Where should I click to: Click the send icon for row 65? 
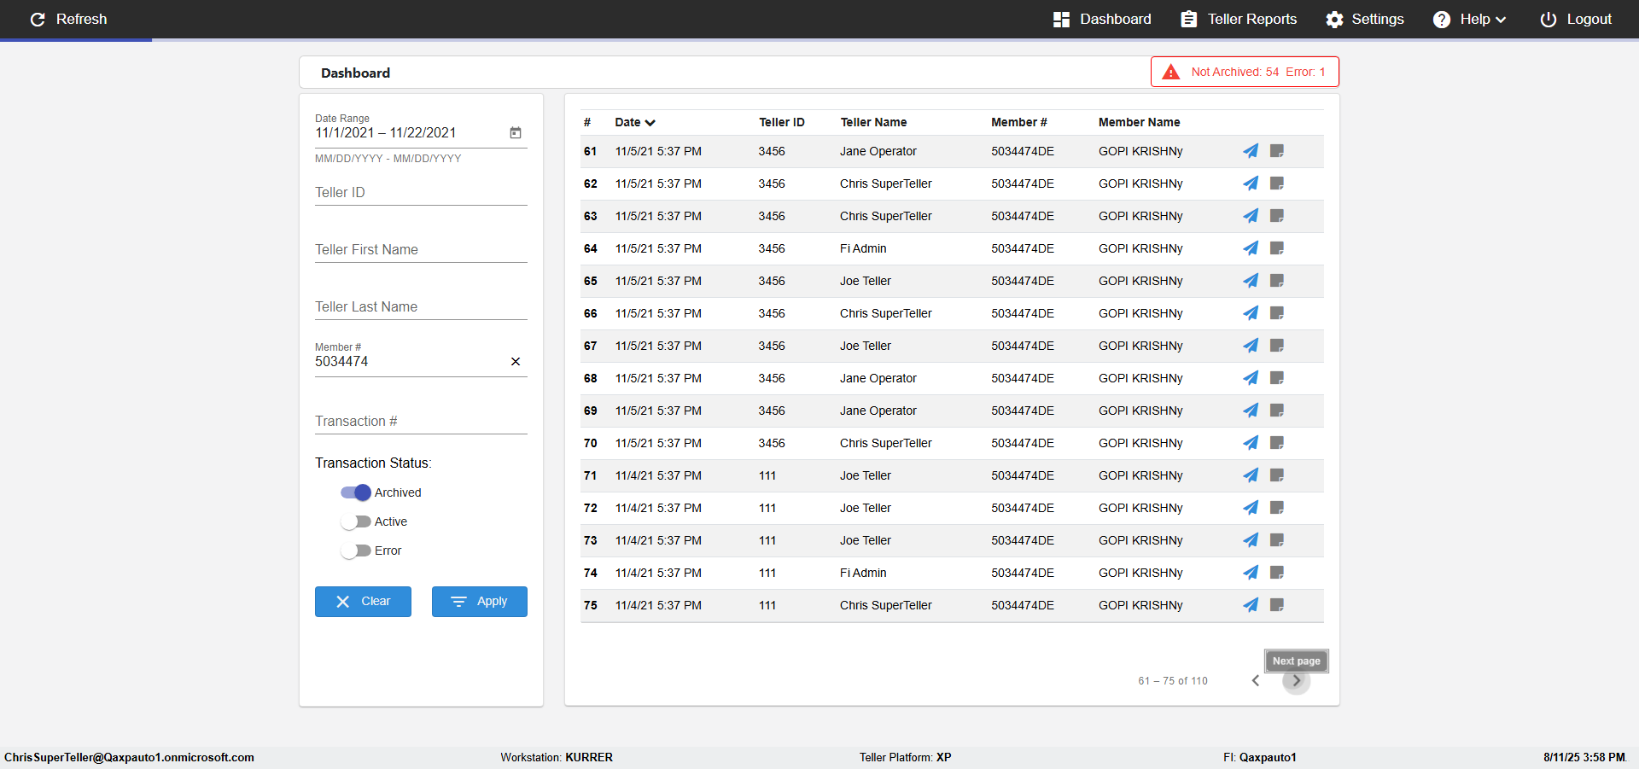tap(1251, 281)
